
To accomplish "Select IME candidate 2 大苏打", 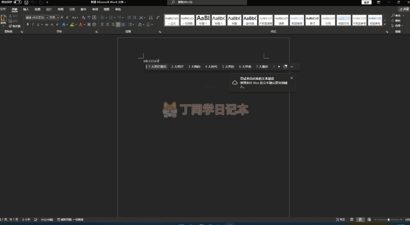I will tap(177, 67).
